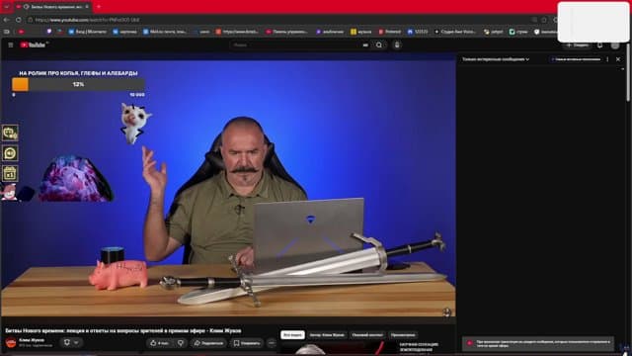Open the red YouTube bookmark icon
Viewport: 632px width, 356px height.
click(x=21, y=32)
